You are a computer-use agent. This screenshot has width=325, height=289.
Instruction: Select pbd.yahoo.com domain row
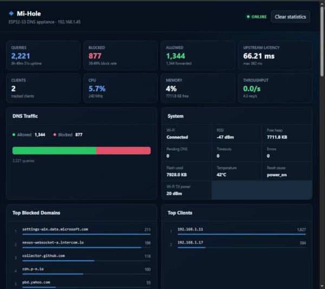coord(82,284)
